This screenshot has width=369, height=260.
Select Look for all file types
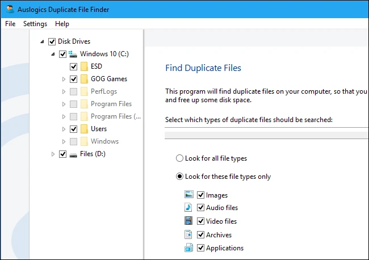180,158
